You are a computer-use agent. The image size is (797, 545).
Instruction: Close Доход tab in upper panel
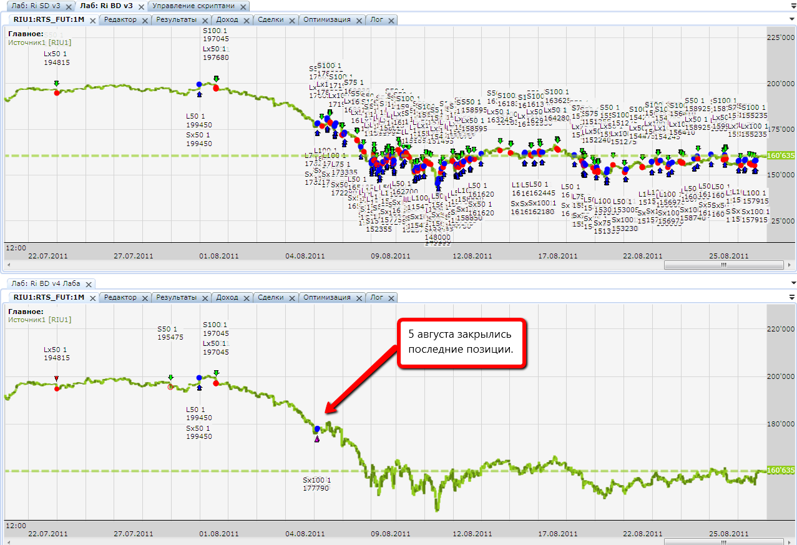click(247, 20)
